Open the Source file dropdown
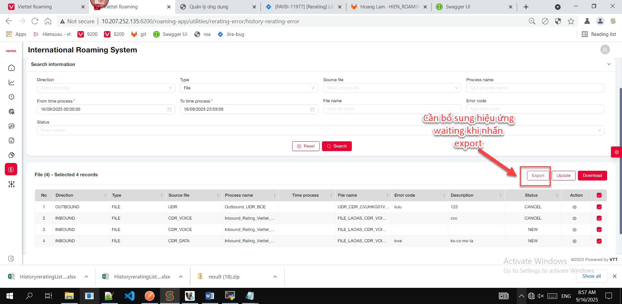The height and width of the screenshot is (304, 622). (x=392, y=88)
